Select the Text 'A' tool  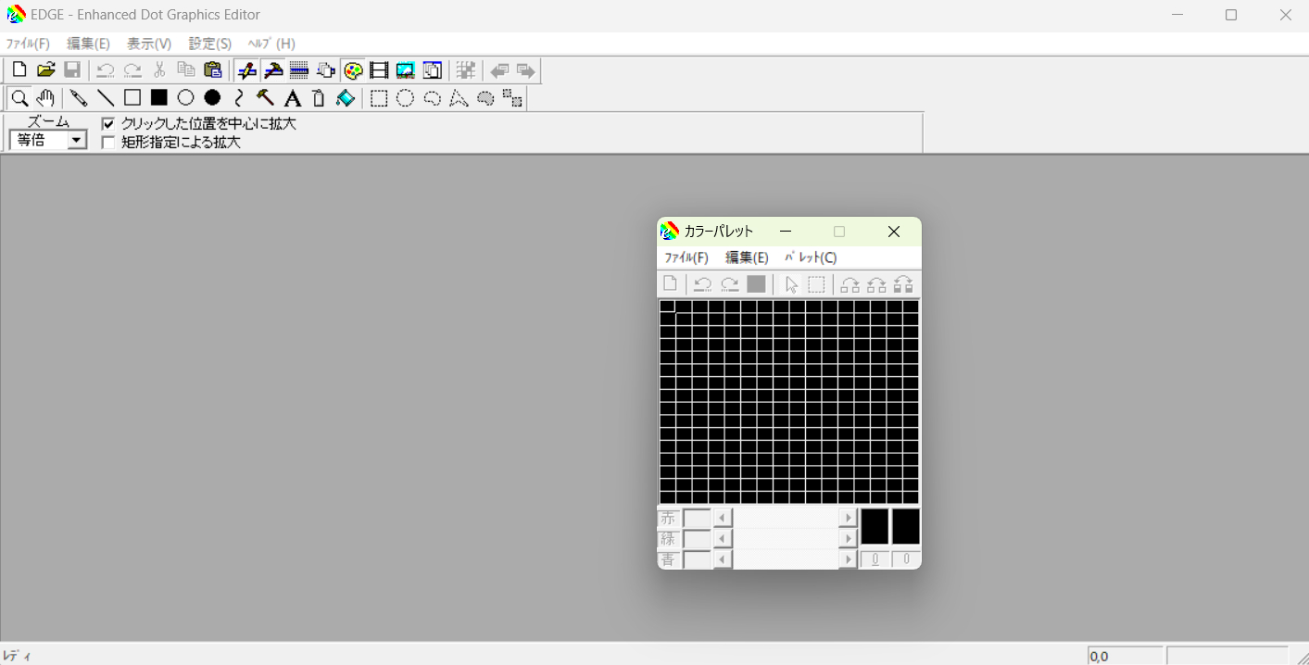pos(293,98)
